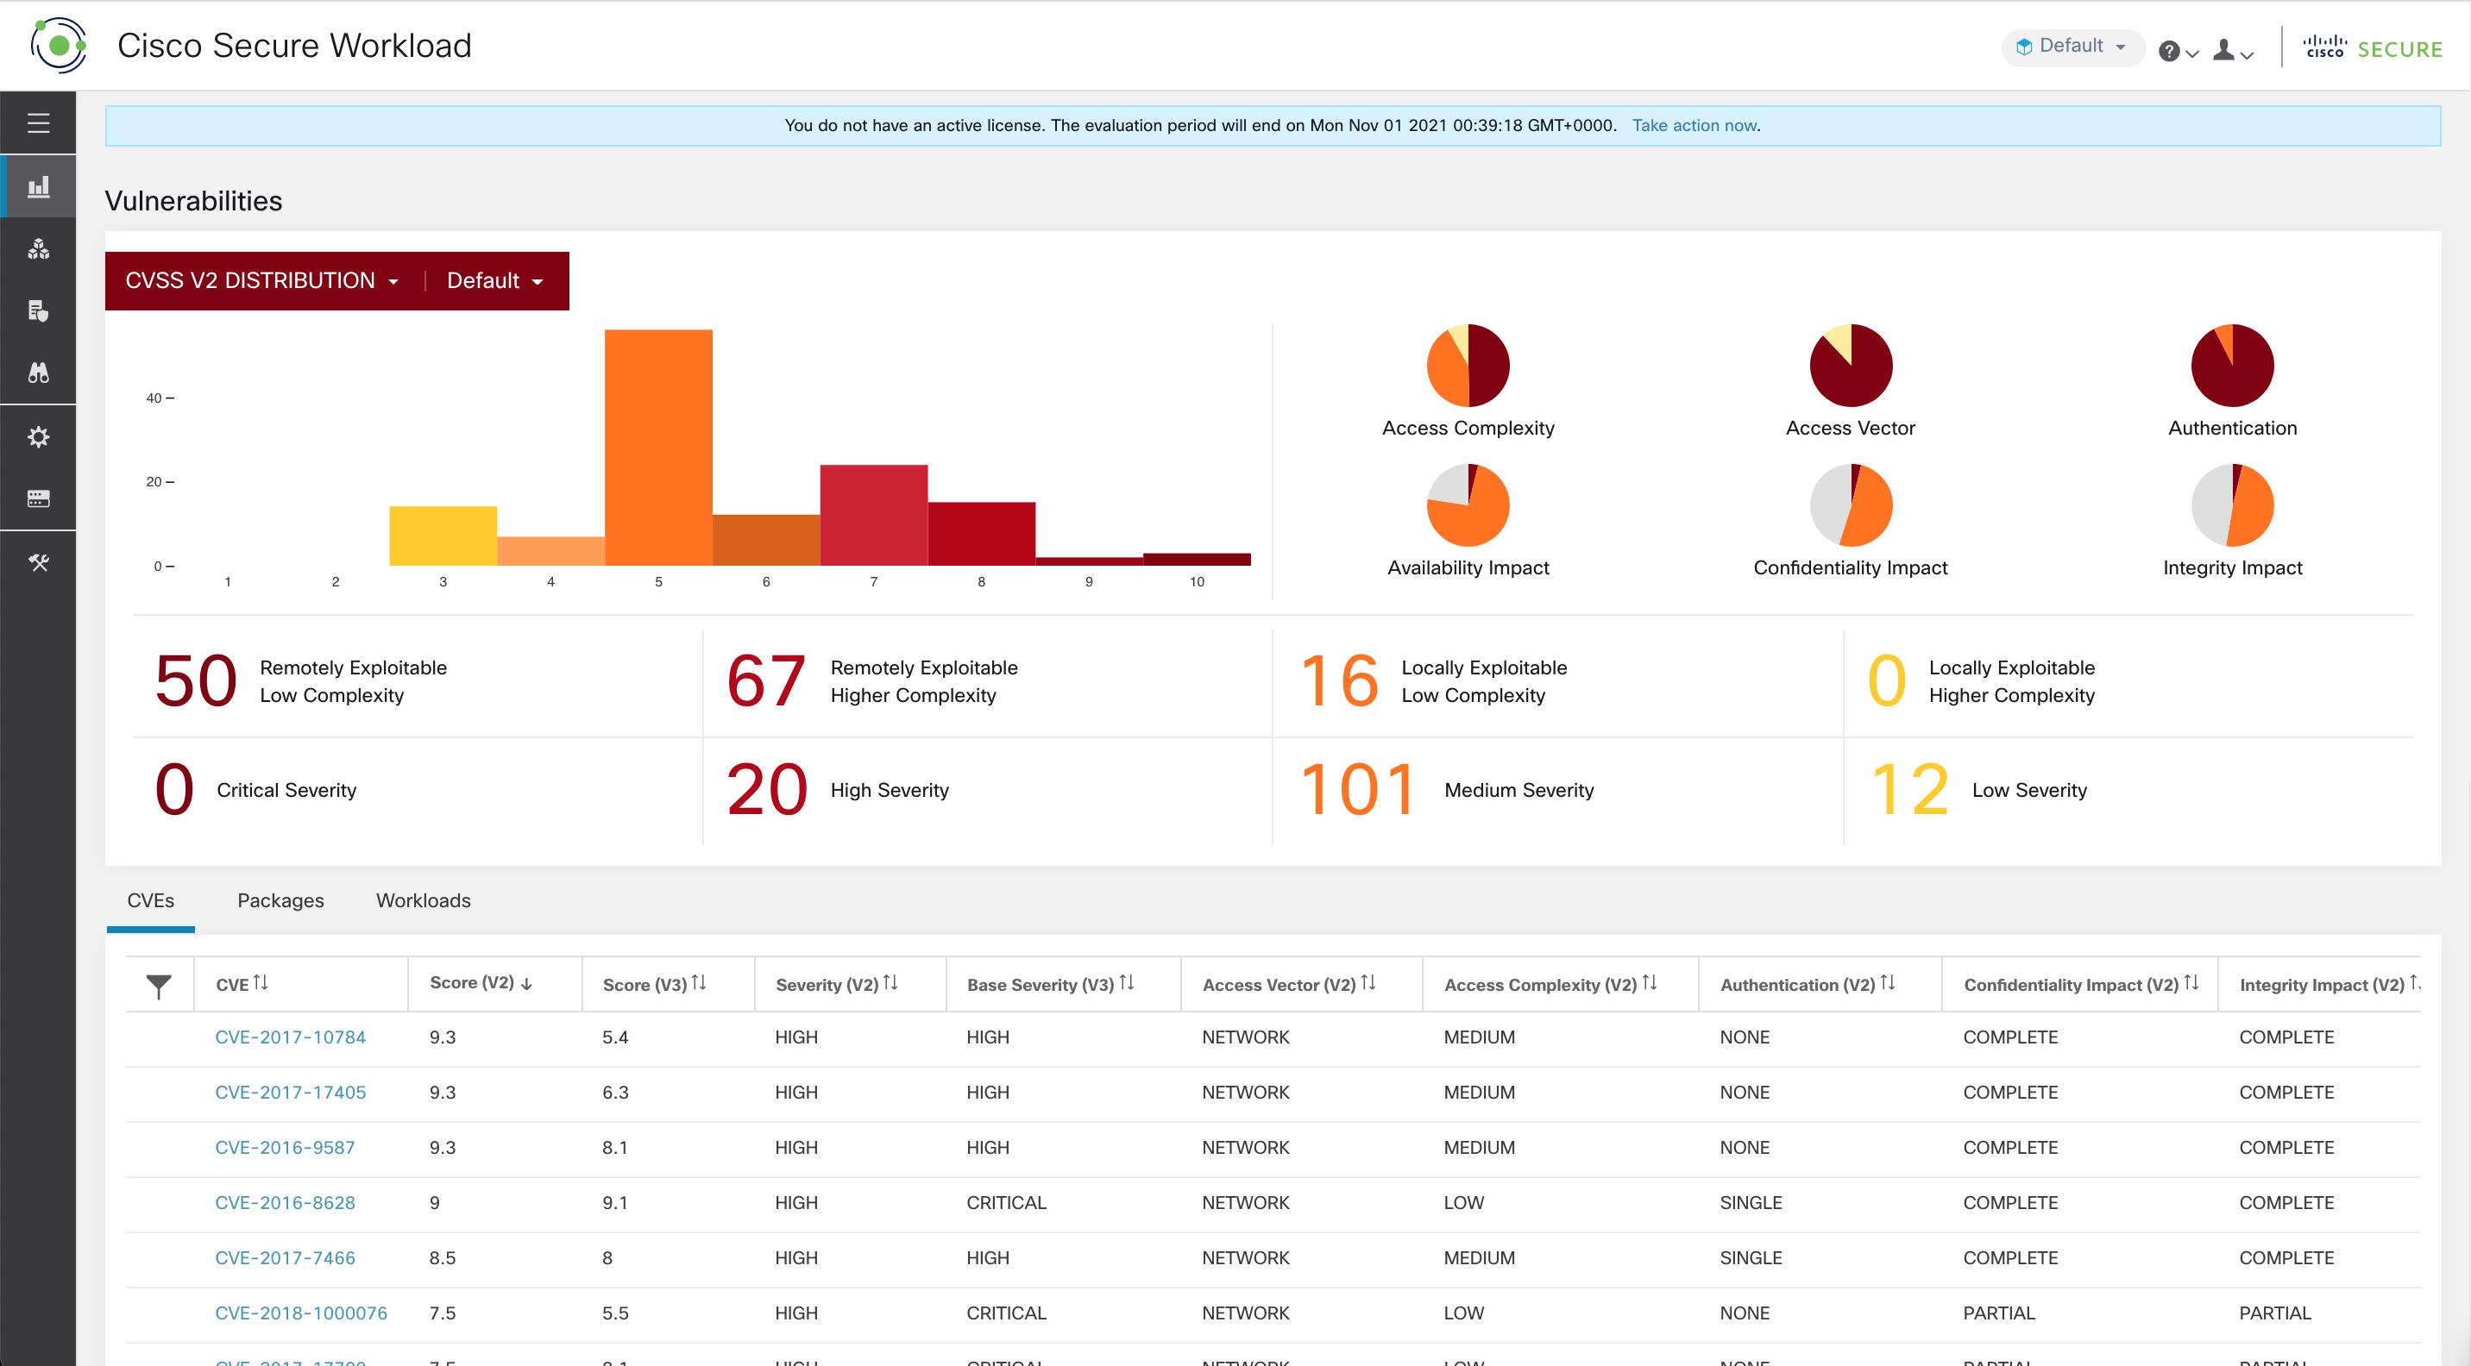Open CVE-2017-7466 details
2471x1366 pixels.
pos(284,1259)
